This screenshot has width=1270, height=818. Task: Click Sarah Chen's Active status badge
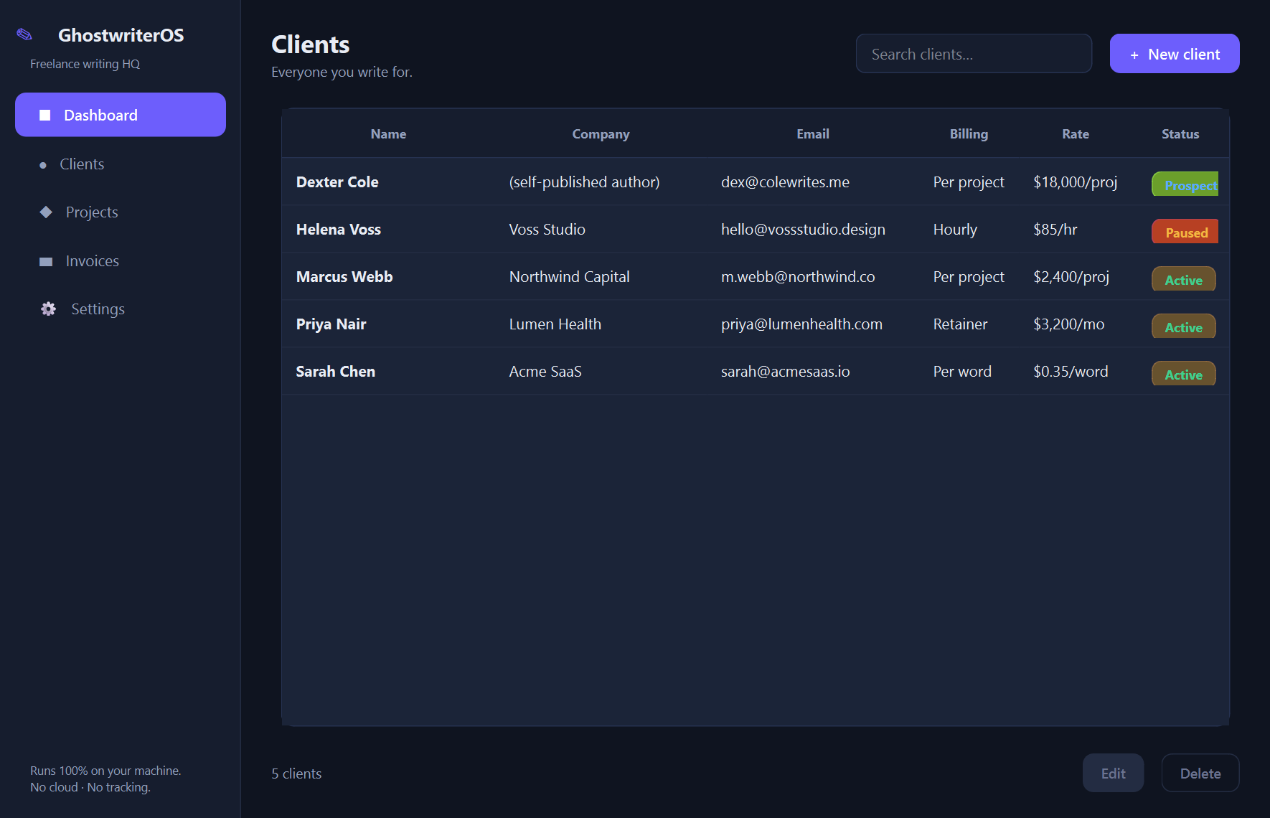(x=1184, y=374)
